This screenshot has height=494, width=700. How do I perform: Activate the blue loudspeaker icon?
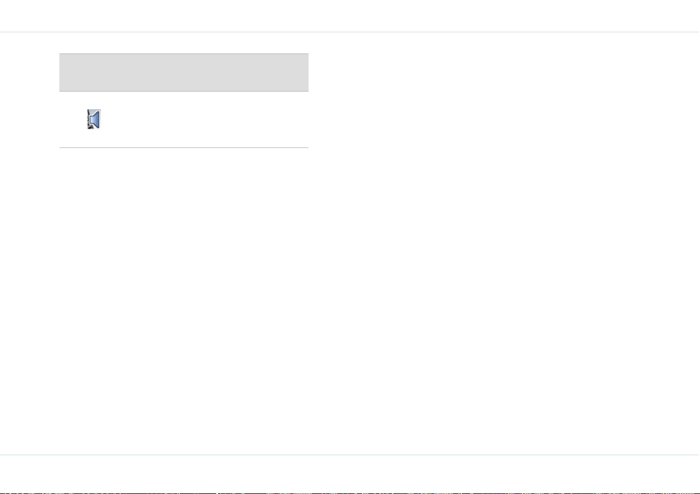click(94, 119)
